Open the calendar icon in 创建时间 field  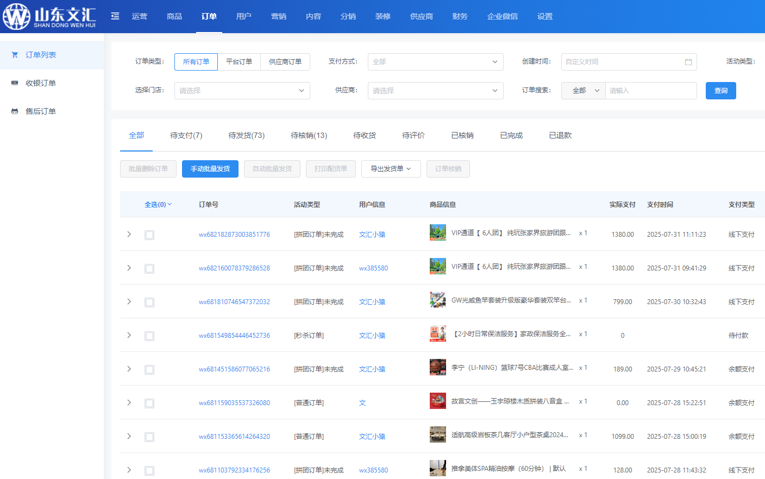coord(688,62)
